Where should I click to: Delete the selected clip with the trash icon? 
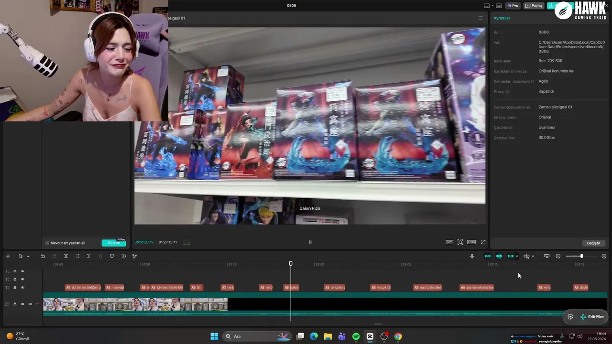(x=100, y=256)
